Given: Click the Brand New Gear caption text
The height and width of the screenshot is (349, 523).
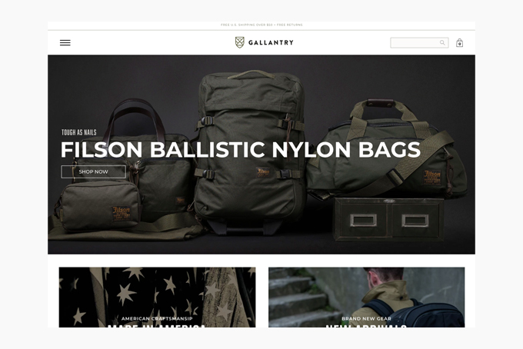Looking at the screenshot, I should pyautogui.click(x=366, y=319).
